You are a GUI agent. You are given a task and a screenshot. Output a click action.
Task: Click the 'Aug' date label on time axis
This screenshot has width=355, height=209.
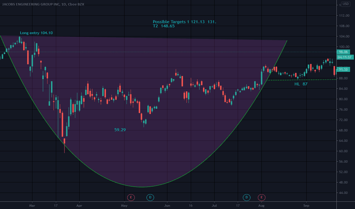pyautogui.click(x=261, y=206)
